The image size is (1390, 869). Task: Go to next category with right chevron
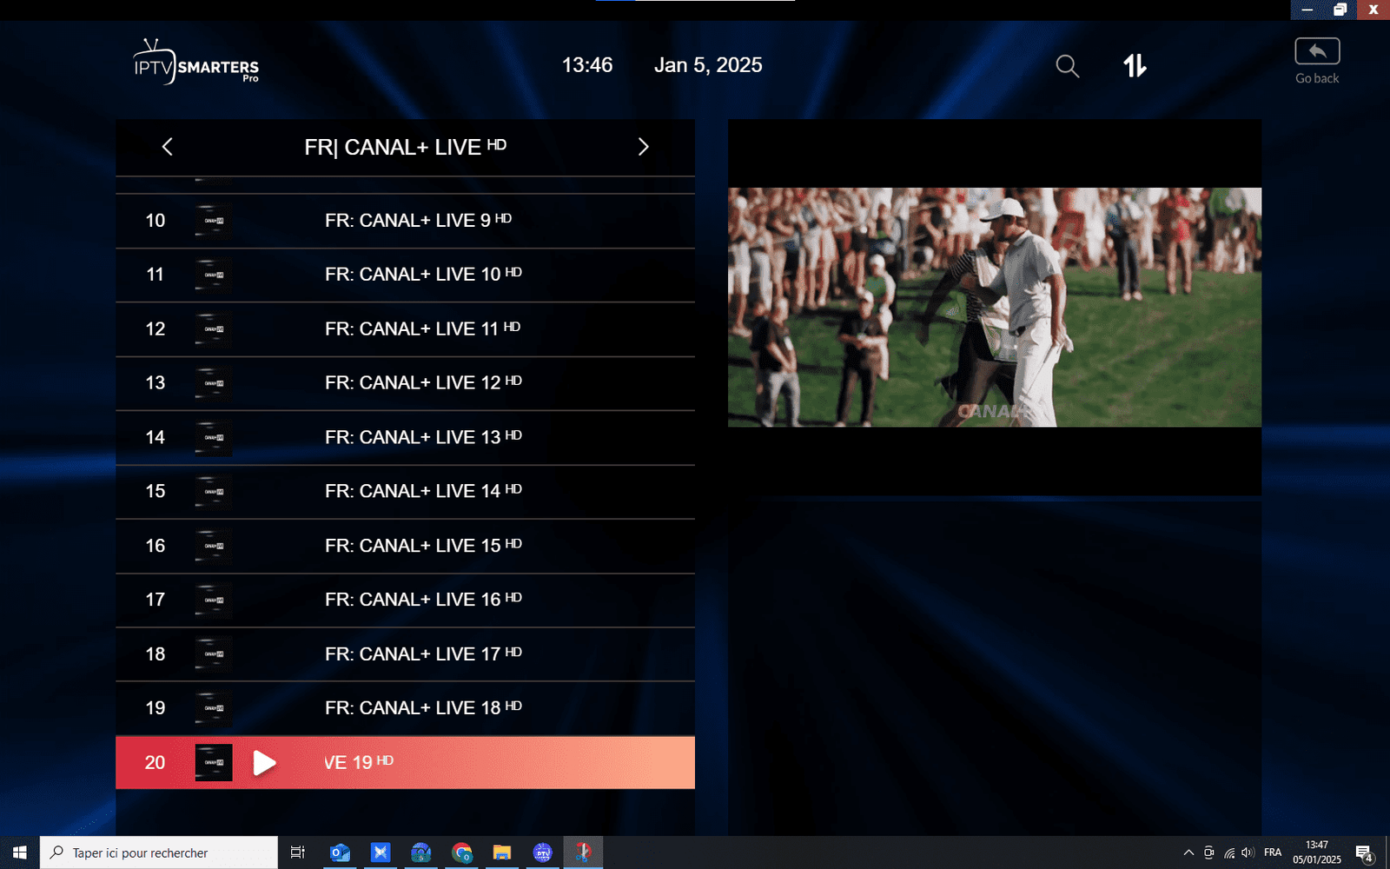[643, 147]
